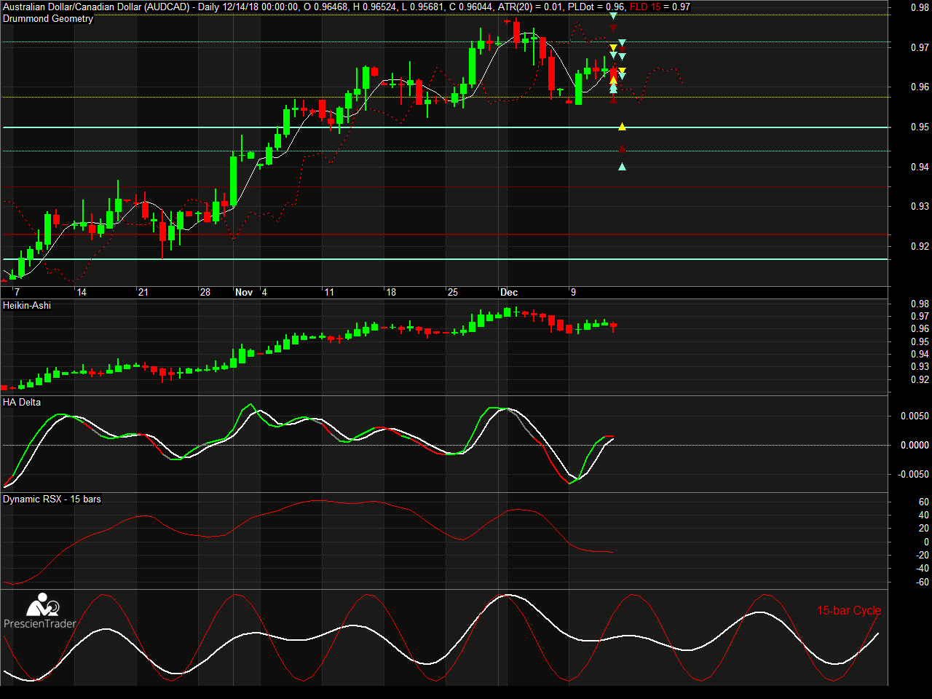Click the PLDot = 0.96 header value
The image size is (932, 699).
click(x=596, y=7)
